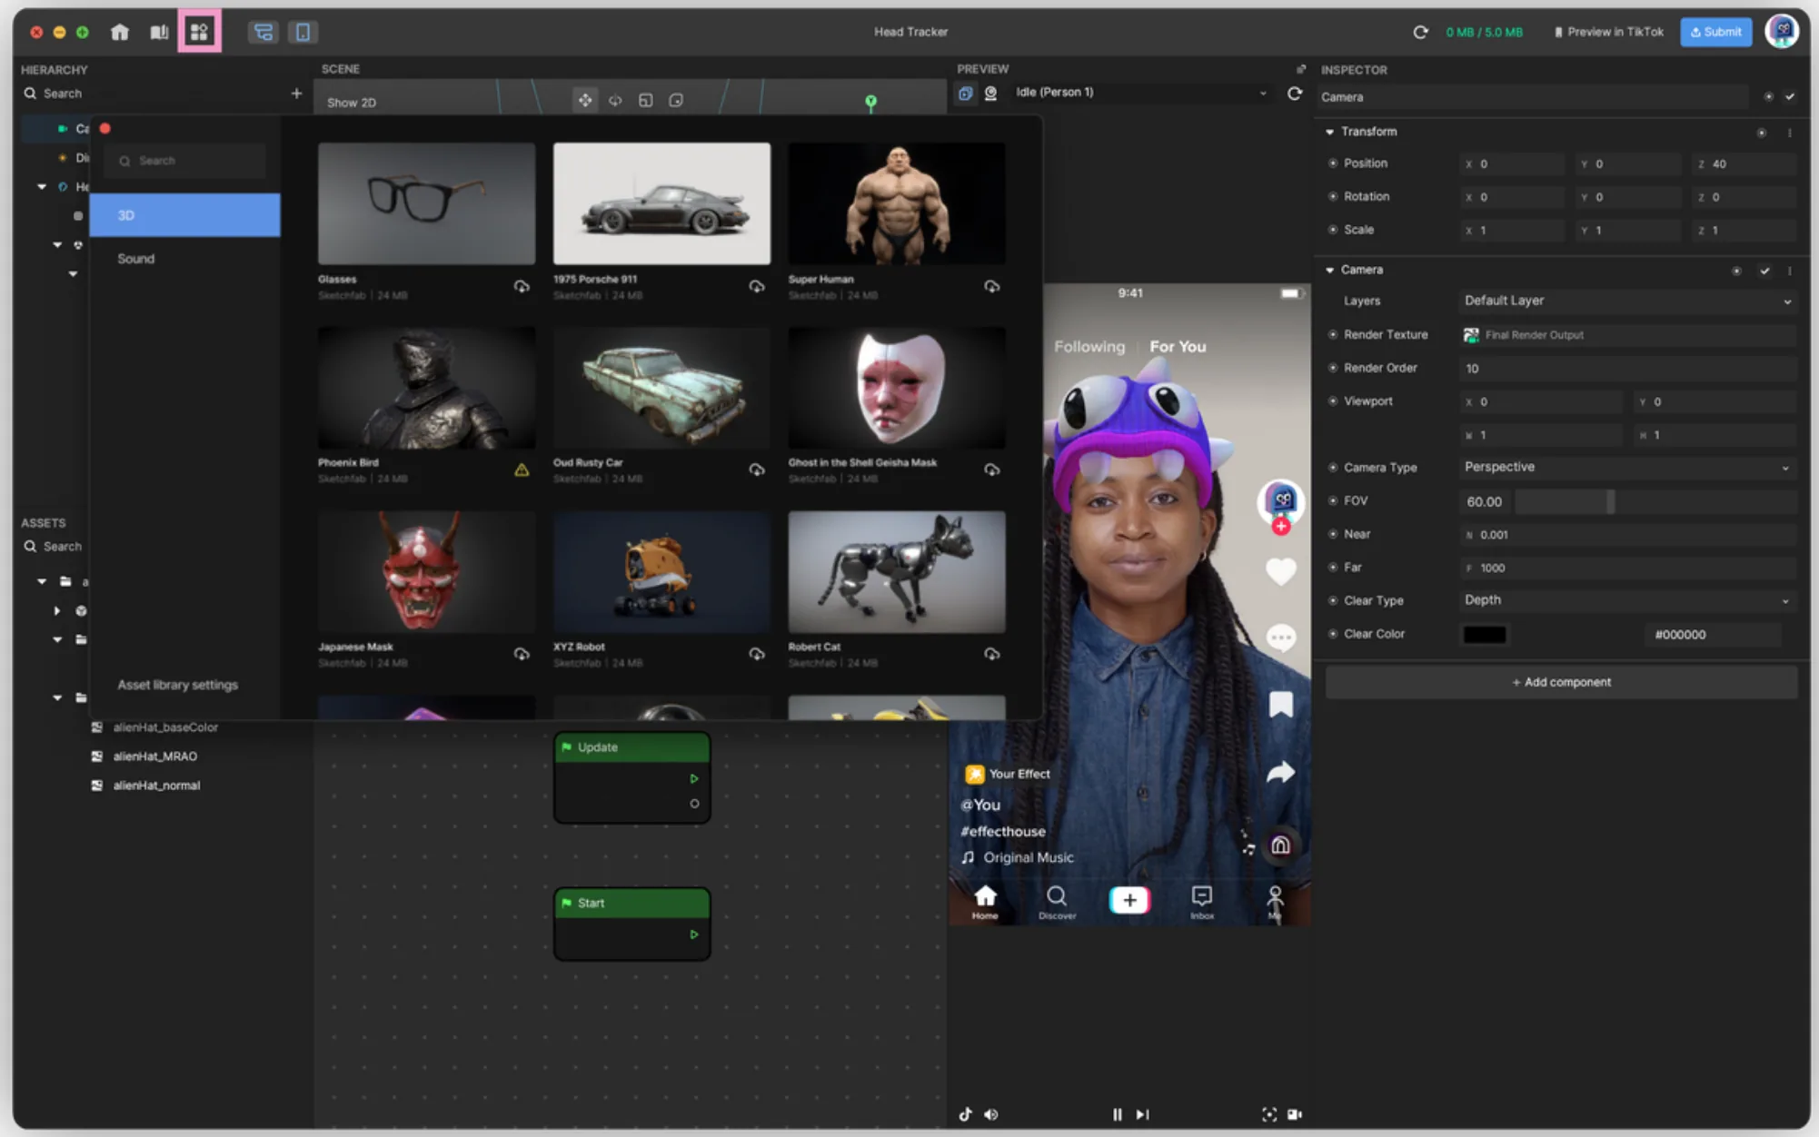Image resolution: width=1819 pixels, height=1137 pixels.
Task: Download the Oud Rusty Car asset
Action: [756, 470]
